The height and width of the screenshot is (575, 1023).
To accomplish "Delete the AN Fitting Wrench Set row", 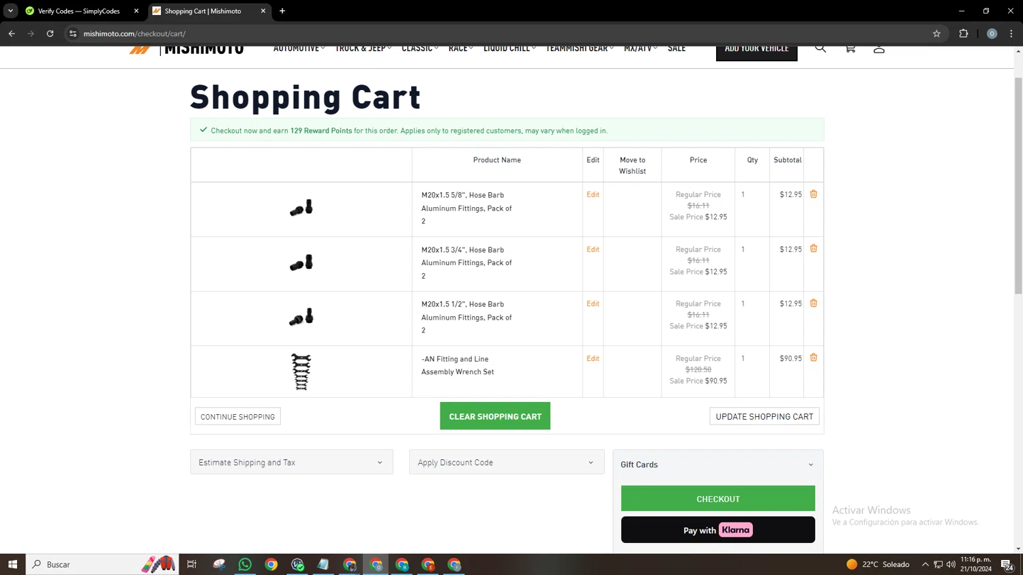I will click(x=814, y=358).
